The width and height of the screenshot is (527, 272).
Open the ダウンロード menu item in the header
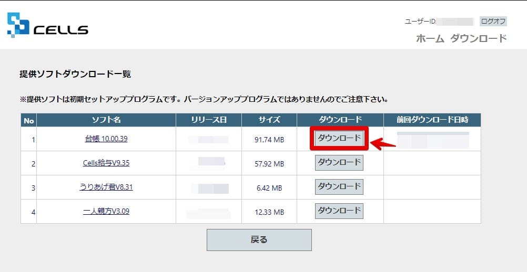[478, 38]
